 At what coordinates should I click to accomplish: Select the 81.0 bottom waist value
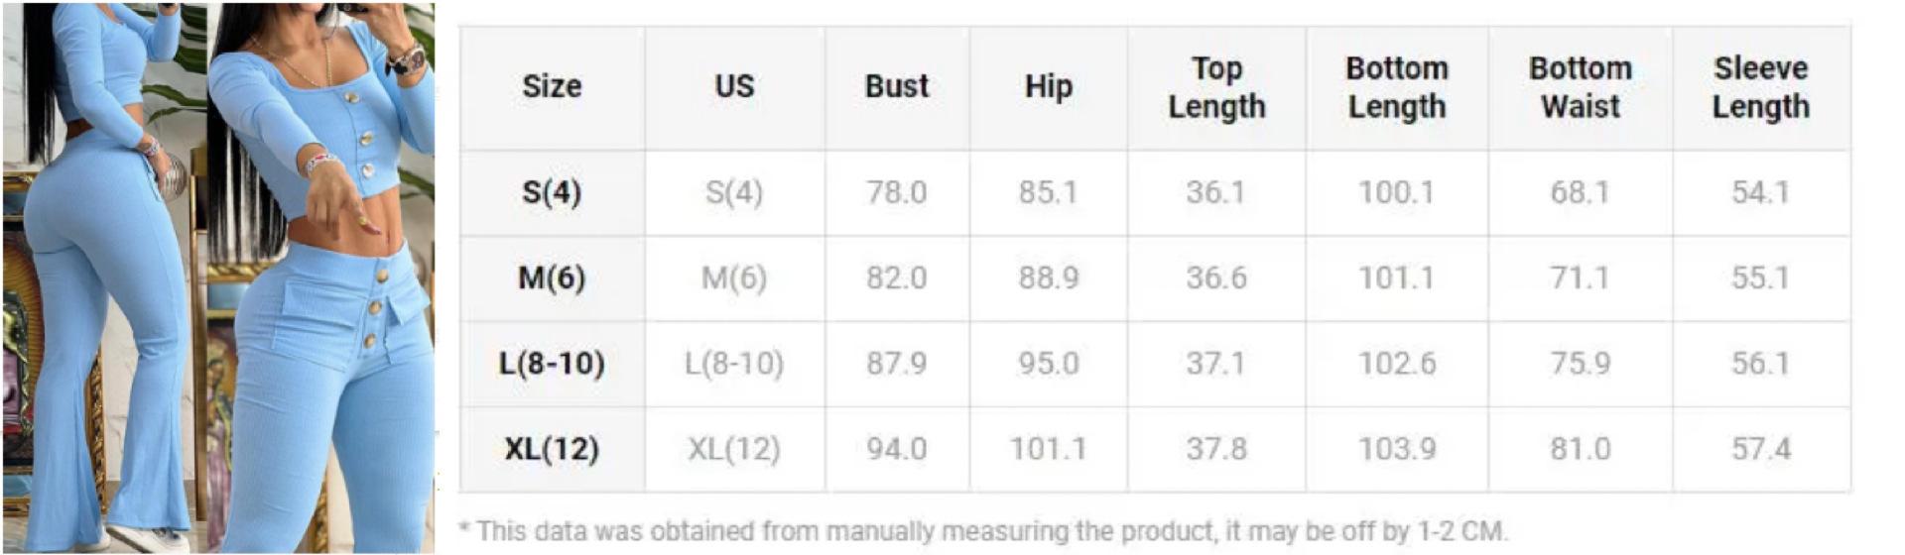tap(1580, 449)
